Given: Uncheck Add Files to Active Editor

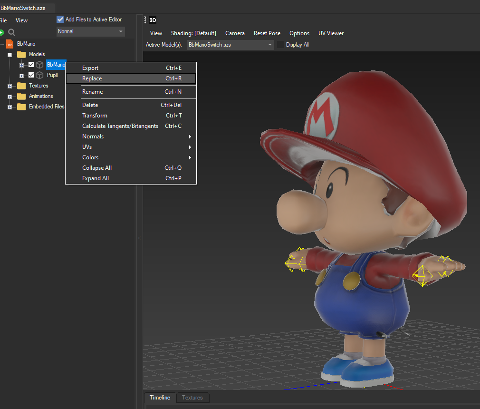Looking at the screenshot, I should click(60, 19).
